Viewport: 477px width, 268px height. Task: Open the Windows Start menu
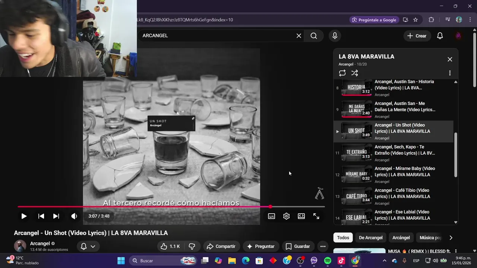tap(121, 261)
